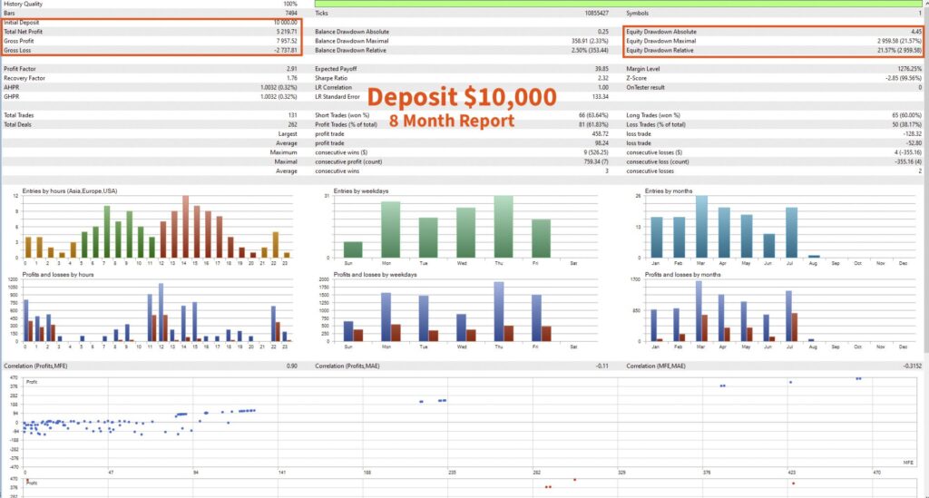Screen dimensions: 929x498
Task: Click 'Balance Drawdown Absolute' label
Action: pyautogui.click(x=352, y=32)
